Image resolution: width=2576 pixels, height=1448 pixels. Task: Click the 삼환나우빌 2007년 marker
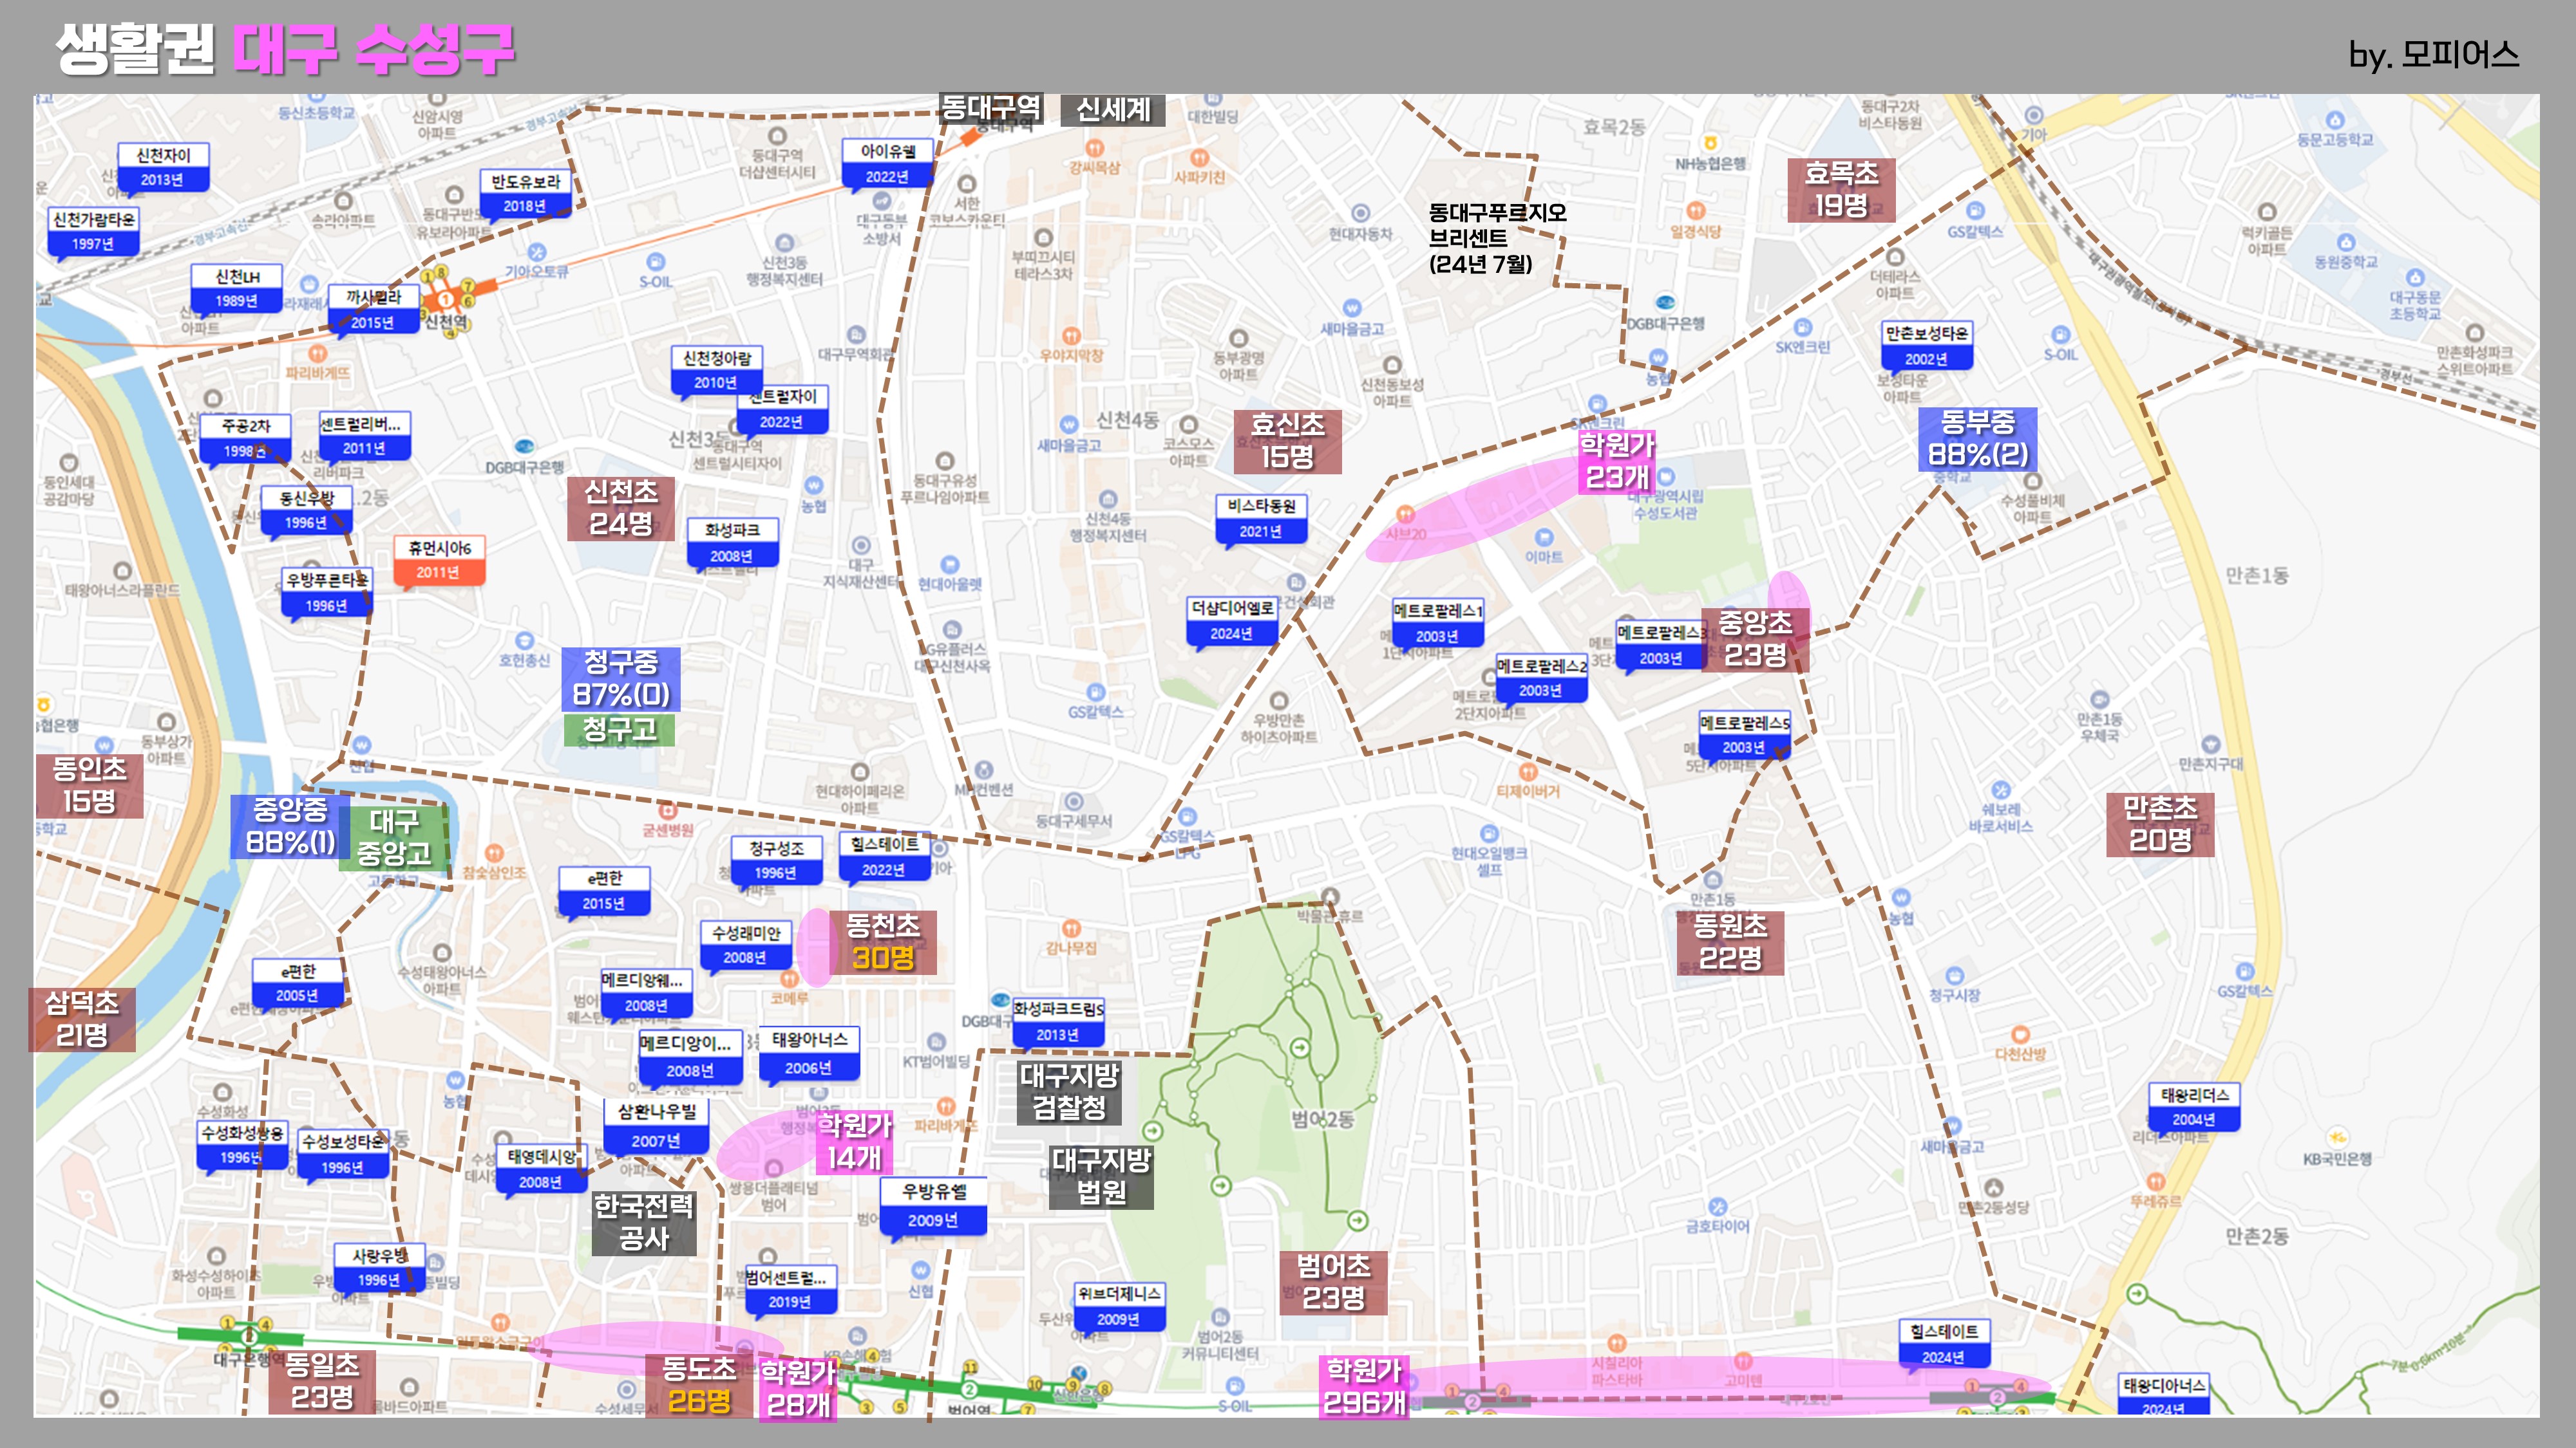click(x=656, y=1126)
